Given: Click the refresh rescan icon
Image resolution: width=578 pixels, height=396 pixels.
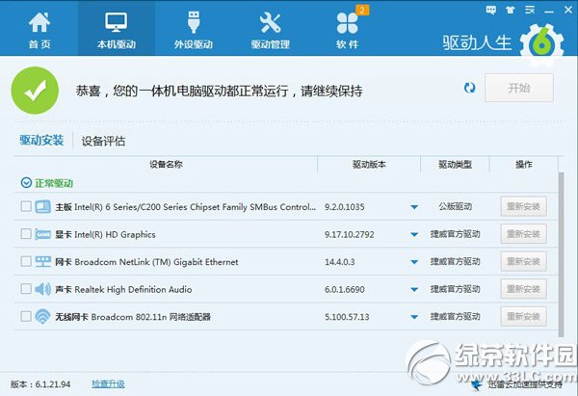Looking at the screenshot, I should (469, 88).
